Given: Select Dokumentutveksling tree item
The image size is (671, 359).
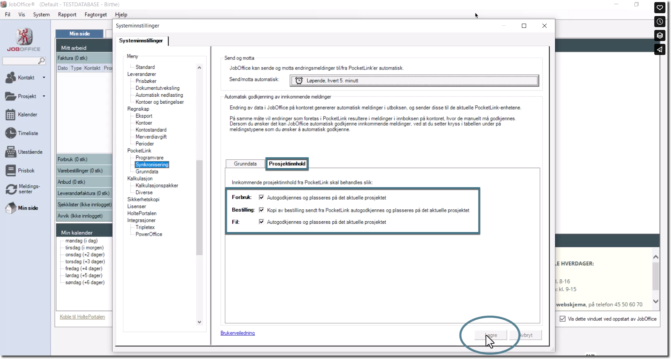Looking at the screenshot, I should tap(157, 88).
